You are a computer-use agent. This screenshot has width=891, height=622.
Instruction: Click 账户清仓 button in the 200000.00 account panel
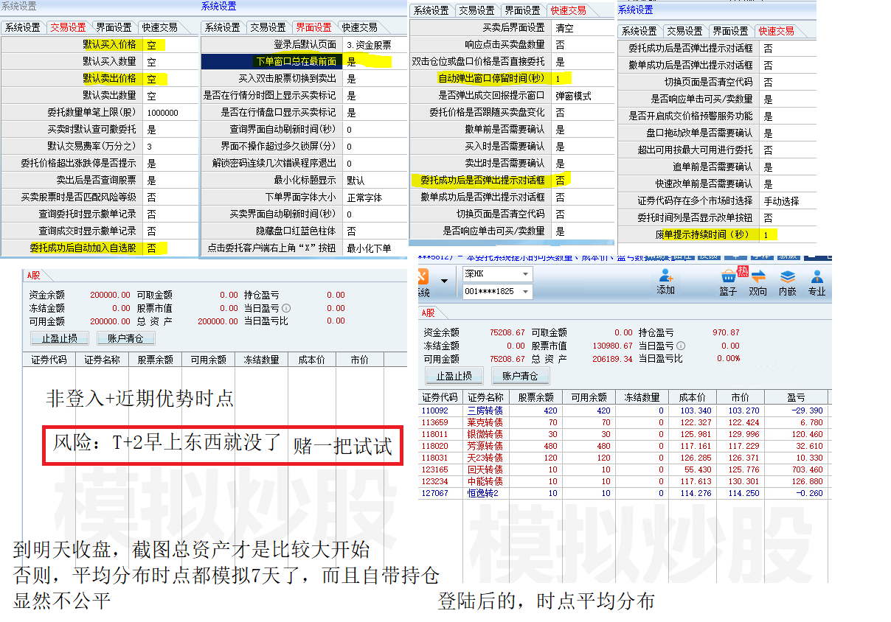click(126, 338)
